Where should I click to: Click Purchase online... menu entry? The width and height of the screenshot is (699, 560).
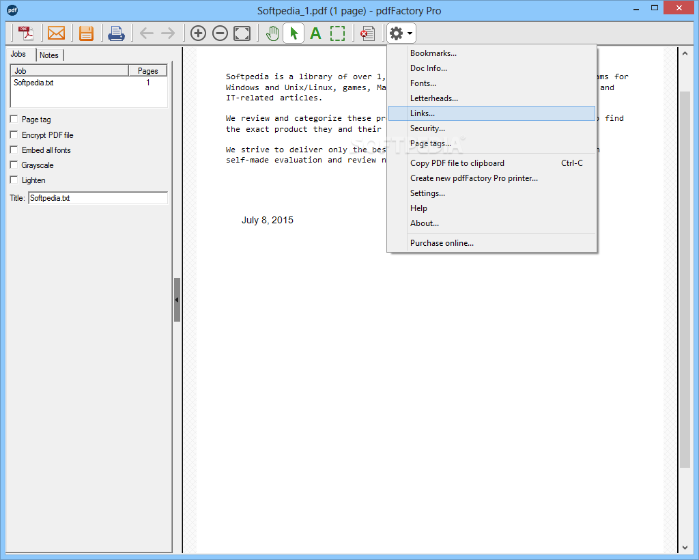click(x=491, y=243)
